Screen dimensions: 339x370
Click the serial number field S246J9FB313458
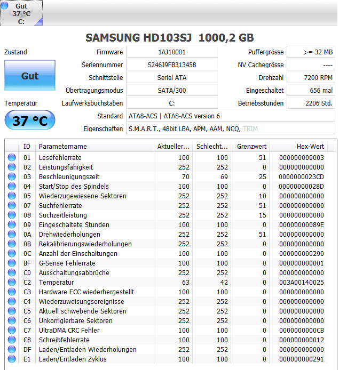172,65
